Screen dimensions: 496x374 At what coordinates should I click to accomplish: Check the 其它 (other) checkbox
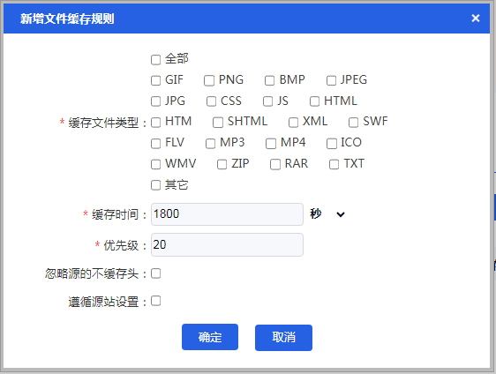coord(155,185)
